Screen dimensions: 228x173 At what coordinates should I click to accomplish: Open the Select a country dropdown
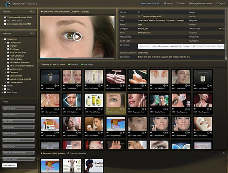pos(19,115)
